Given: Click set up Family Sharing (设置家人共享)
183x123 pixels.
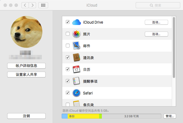Looking at the screenshot, I should coord(26,75).
